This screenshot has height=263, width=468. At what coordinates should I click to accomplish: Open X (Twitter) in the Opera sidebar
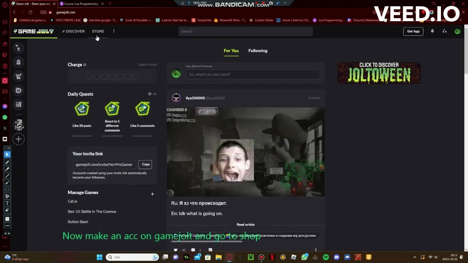[x=5, y=128]
